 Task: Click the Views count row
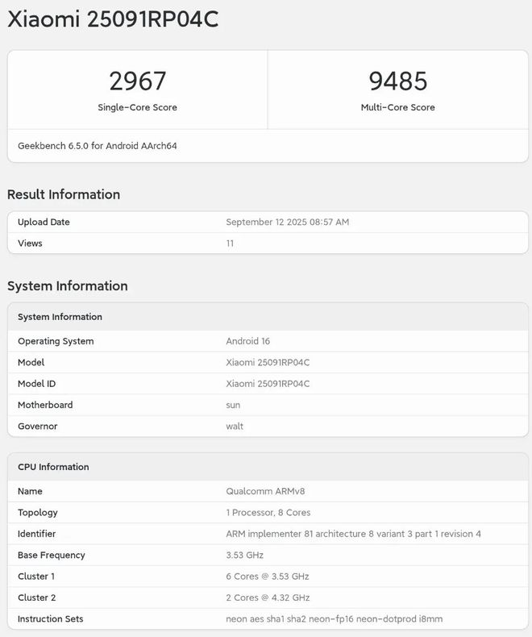coord(268,244)
